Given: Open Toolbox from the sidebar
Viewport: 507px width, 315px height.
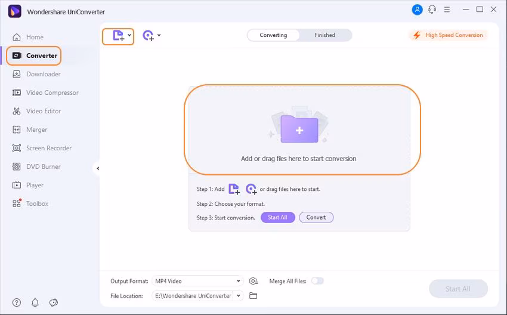Looking at the screenshot, I should (x=30, y=203).
